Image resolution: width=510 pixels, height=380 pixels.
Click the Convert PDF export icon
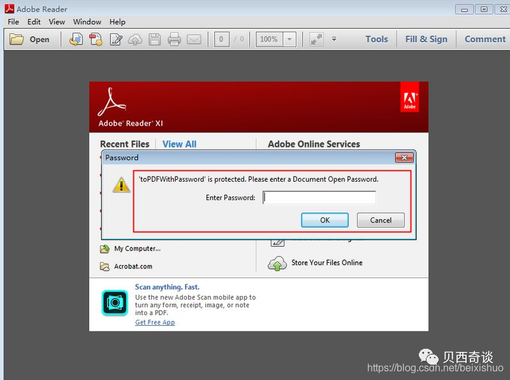[x=76, y=39]
